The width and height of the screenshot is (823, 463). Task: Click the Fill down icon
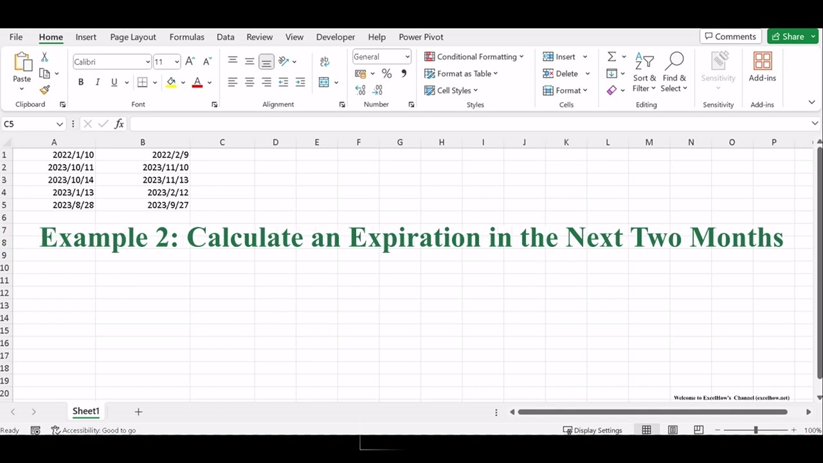click(x=612, y=73)
